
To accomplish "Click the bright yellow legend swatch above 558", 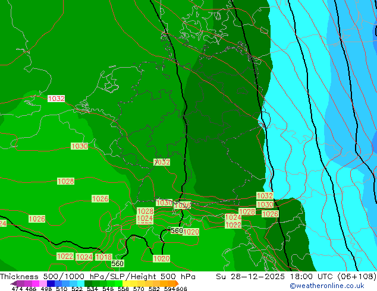I will (126, 283).
